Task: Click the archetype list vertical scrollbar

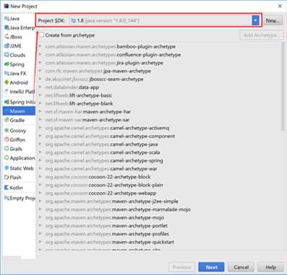Action: point(283,87)
